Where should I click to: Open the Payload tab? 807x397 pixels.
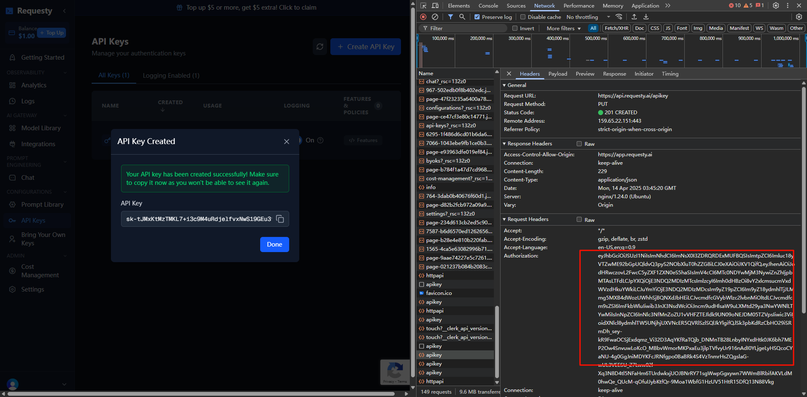558,74
